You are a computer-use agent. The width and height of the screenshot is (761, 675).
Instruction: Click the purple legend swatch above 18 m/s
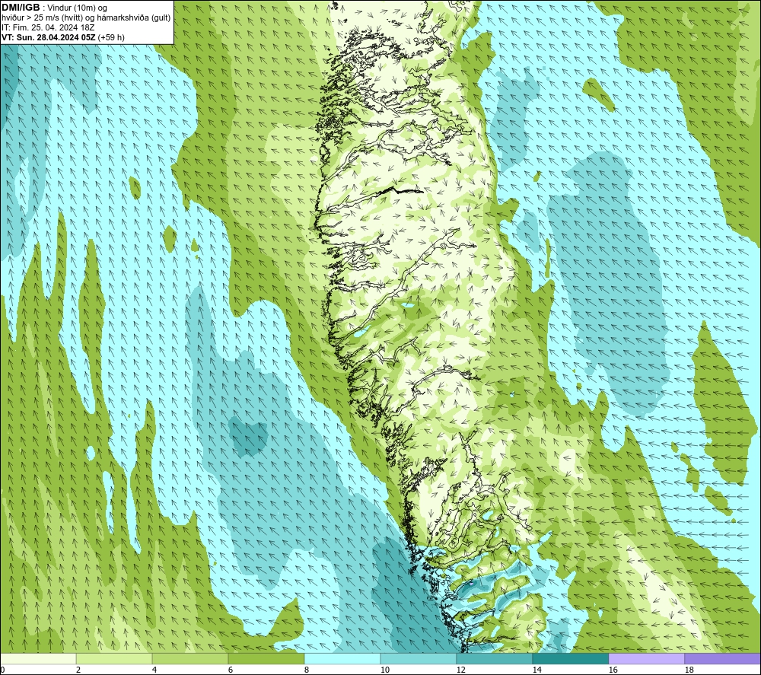tap(723, 659)
